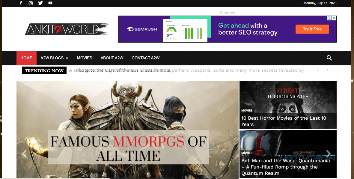Image resolution: width=354 pixels, height=179 pixels.
Task: Open the About A2W page
Action: [x=112, y=58]
